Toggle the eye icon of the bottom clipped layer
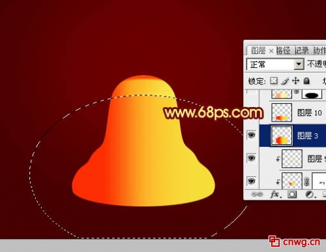This screenshot has width=326, height=252. pyautogui.click(x=252, y=181)
